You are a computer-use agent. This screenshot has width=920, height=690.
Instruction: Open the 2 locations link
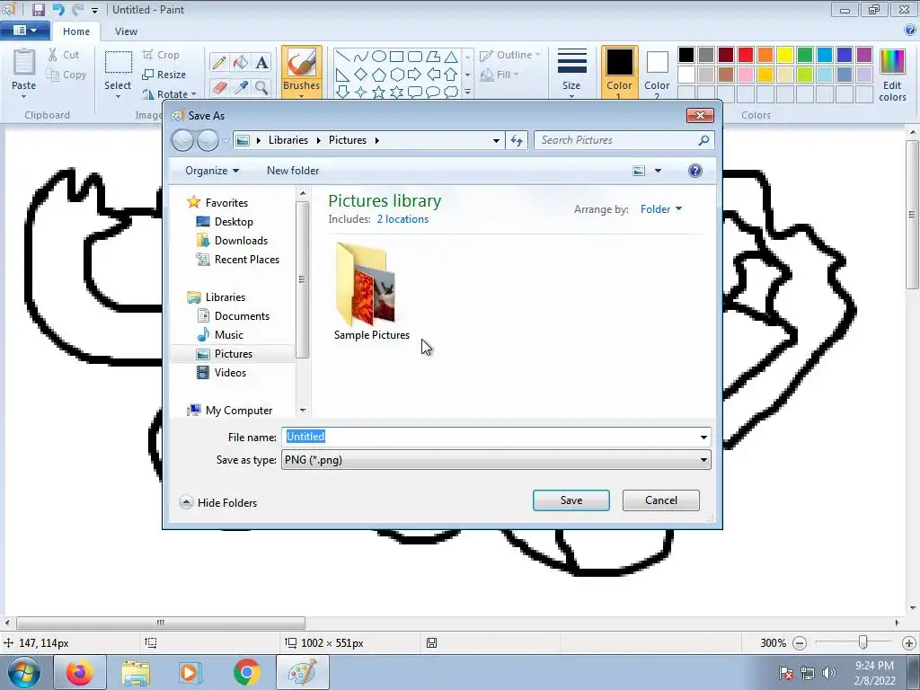[x=402, y=219]
